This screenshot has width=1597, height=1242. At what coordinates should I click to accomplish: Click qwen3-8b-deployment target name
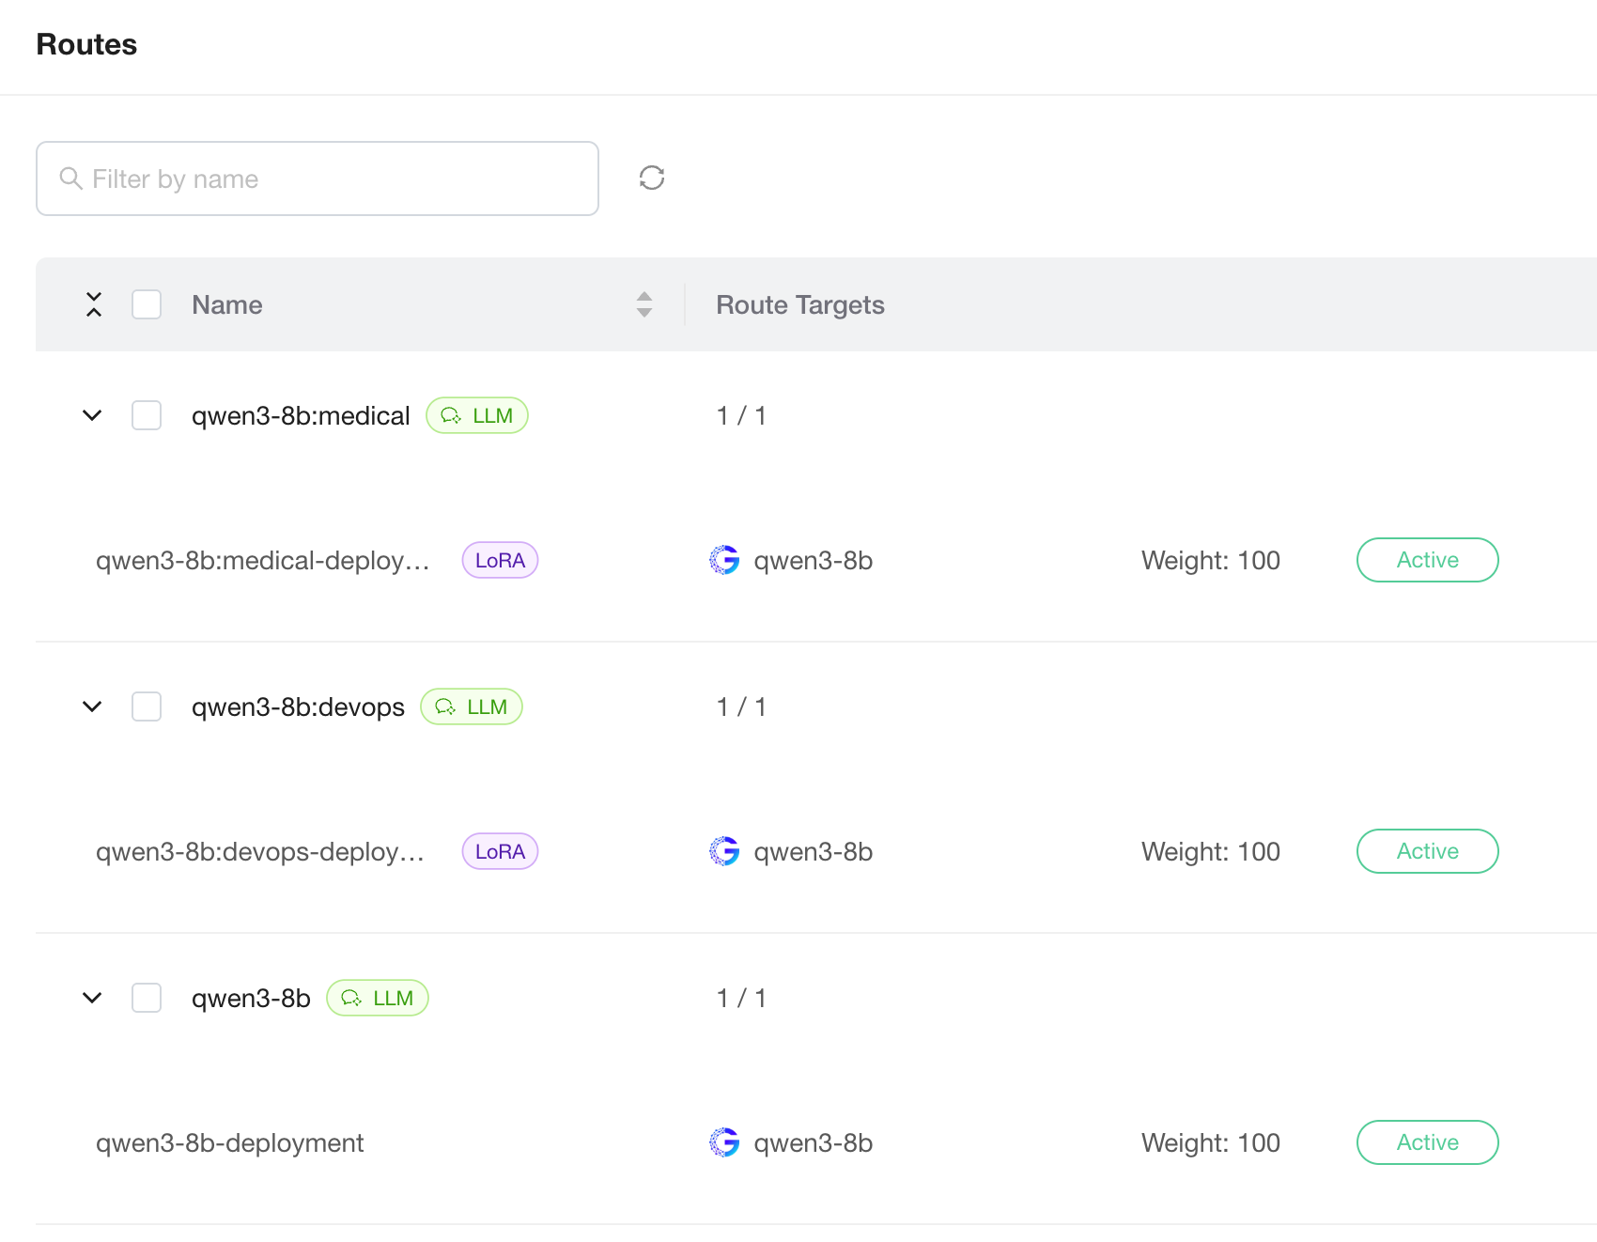pos(229,1142)
